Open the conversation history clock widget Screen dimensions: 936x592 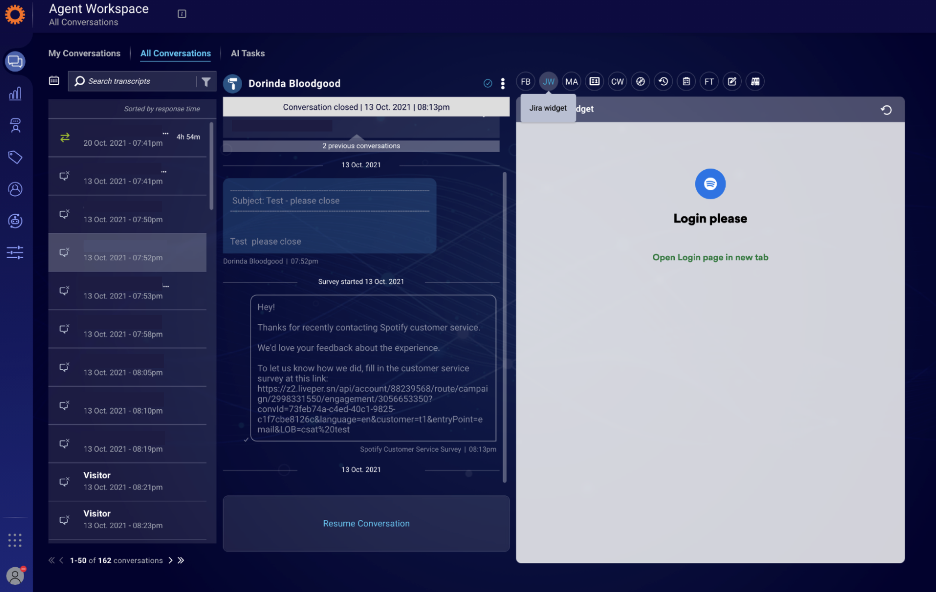point(663,82)
